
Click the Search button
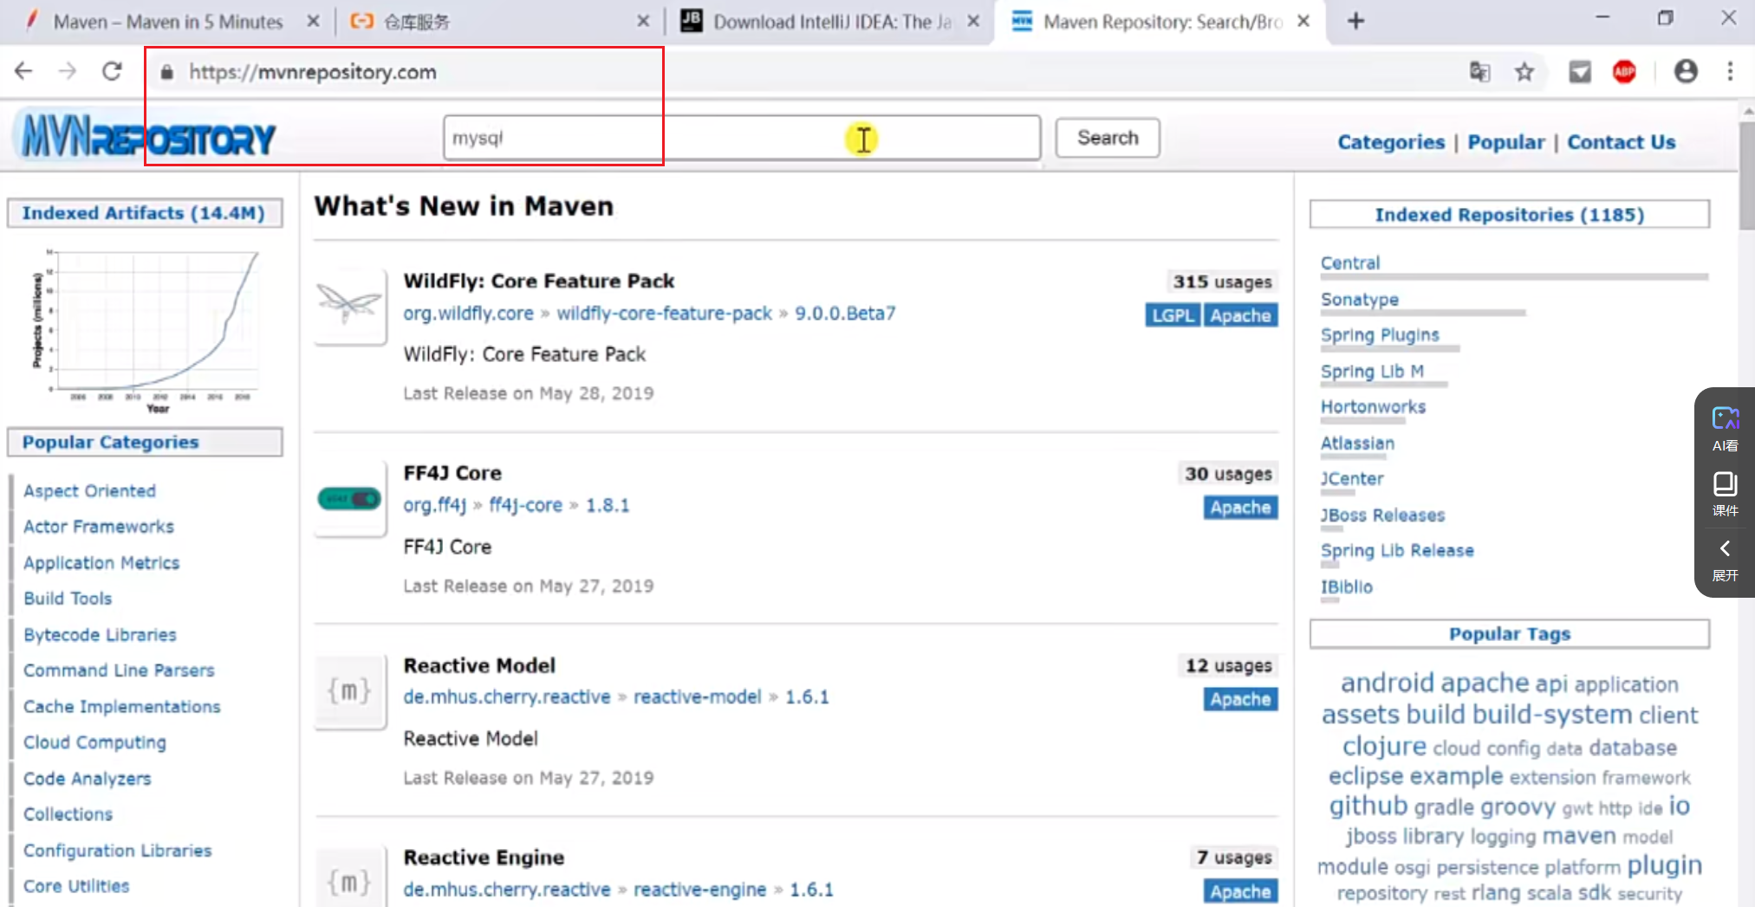pos(1107,138)
